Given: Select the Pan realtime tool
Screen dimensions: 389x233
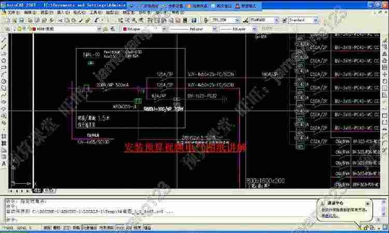Looking at the screenshot, I should 120,20.
